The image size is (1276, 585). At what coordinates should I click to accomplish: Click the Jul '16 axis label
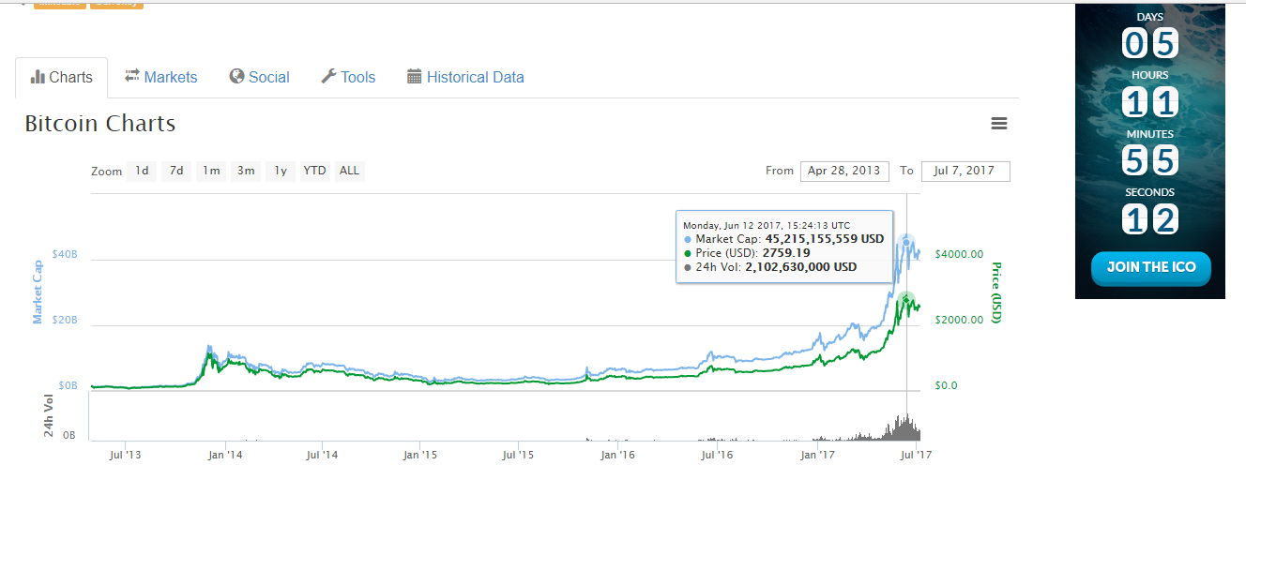point(718,455)
